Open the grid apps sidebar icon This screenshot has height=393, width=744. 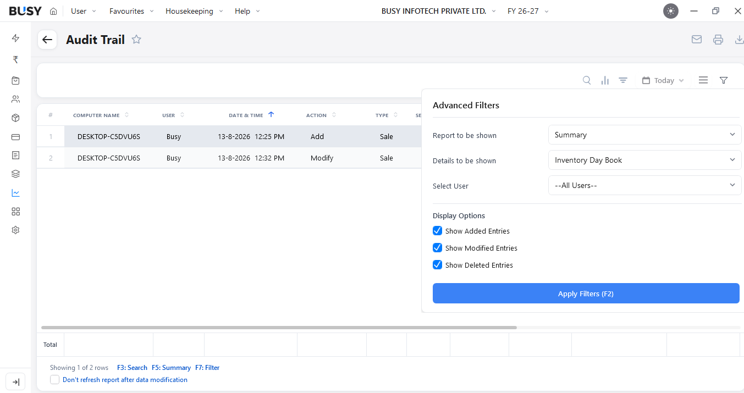(15, 212)
